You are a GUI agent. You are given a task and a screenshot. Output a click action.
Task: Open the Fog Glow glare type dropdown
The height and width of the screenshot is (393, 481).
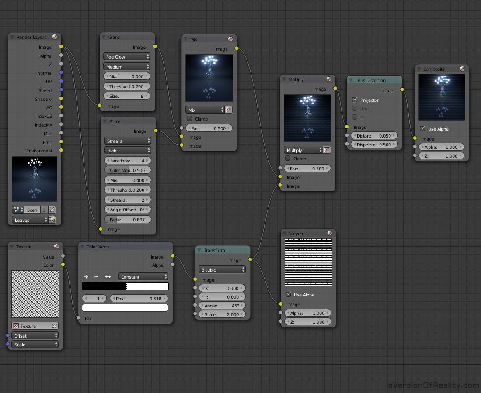click(126, 56)
